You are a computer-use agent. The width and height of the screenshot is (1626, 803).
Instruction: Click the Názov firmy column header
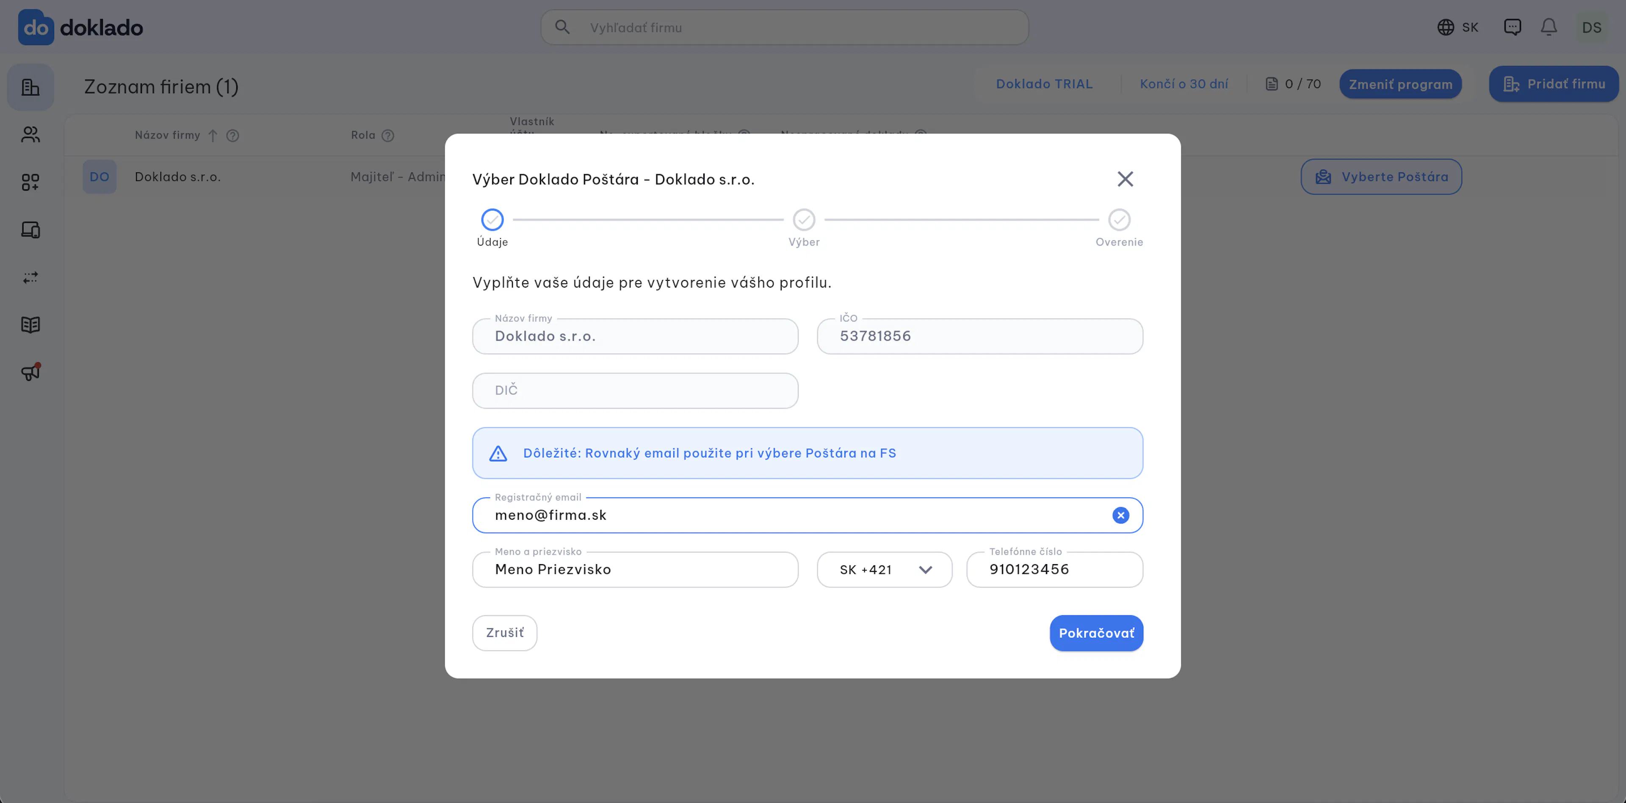click(167, 135)
